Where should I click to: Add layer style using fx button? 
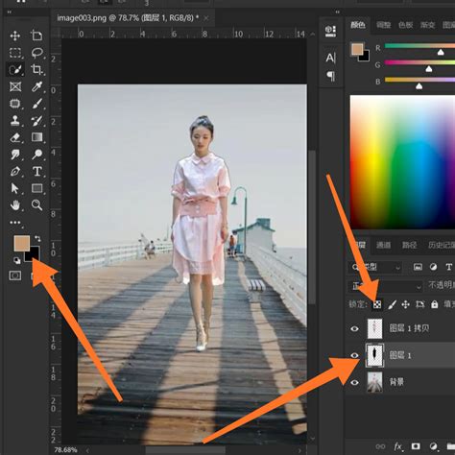[x=397, y=446]
